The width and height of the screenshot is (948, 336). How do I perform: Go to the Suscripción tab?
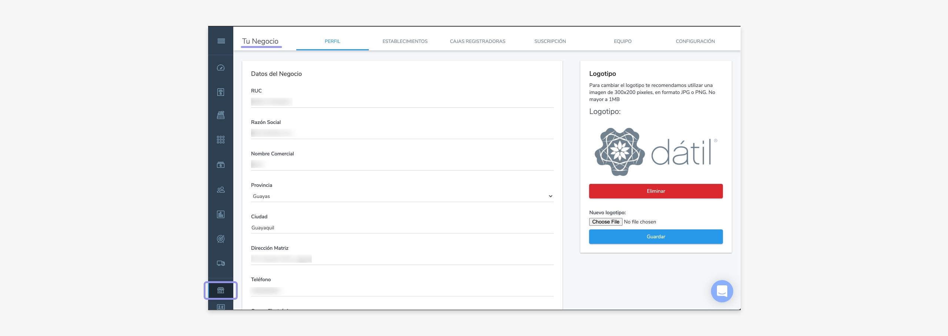(550, 41)
